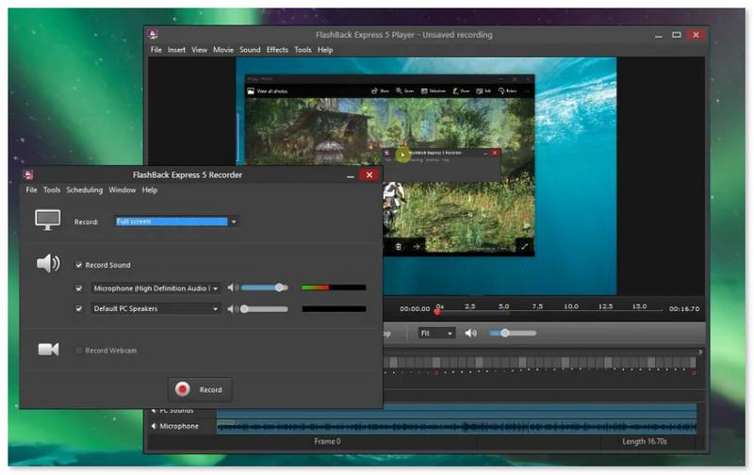Open the Recorder's Help menu

pyautogui.click(x=150, y=189)
